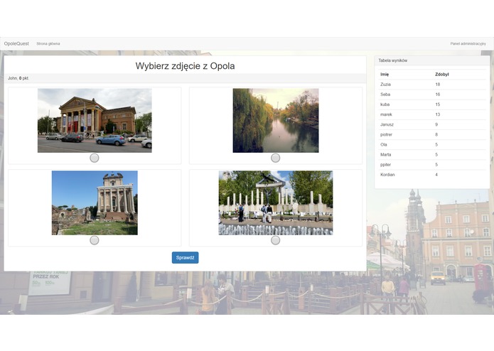Click kuba's score of 15
Viewport: 494px width, 351px height.
point(438,104)
